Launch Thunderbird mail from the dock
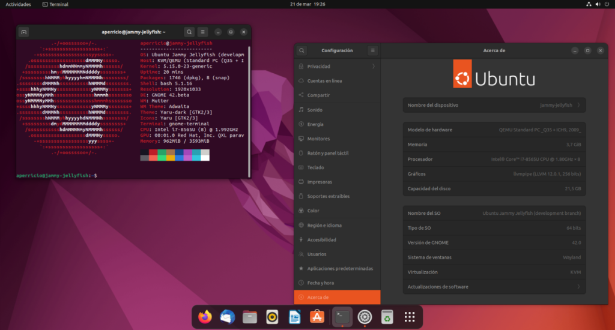615x330 pixels. [x=228, y=317]
